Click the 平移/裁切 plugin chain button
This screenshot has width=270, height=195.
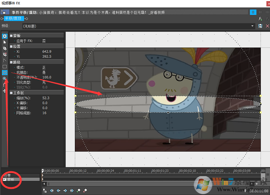13,18
